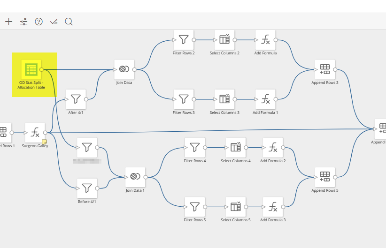Select the Before 4/1 filter node

[87, 188]
